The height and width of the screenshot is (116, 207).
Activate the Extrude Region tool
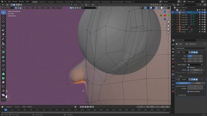(x=3, y=53)
